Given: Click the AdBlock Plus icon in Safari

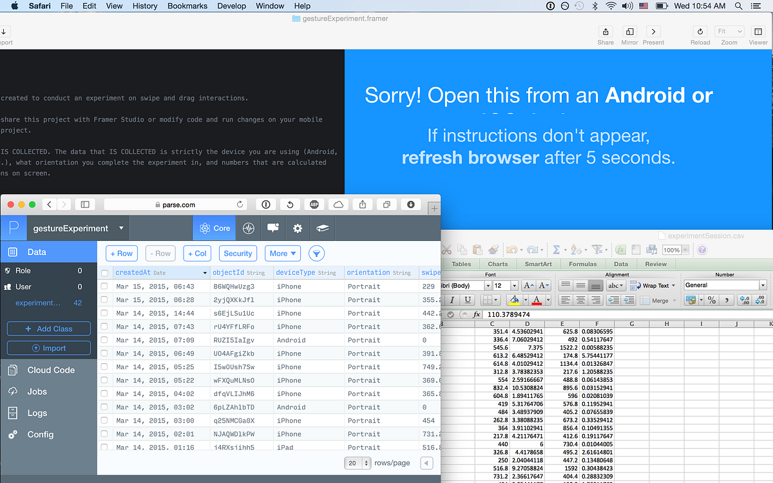Looking at the screenshot, I should coord(314,204).
